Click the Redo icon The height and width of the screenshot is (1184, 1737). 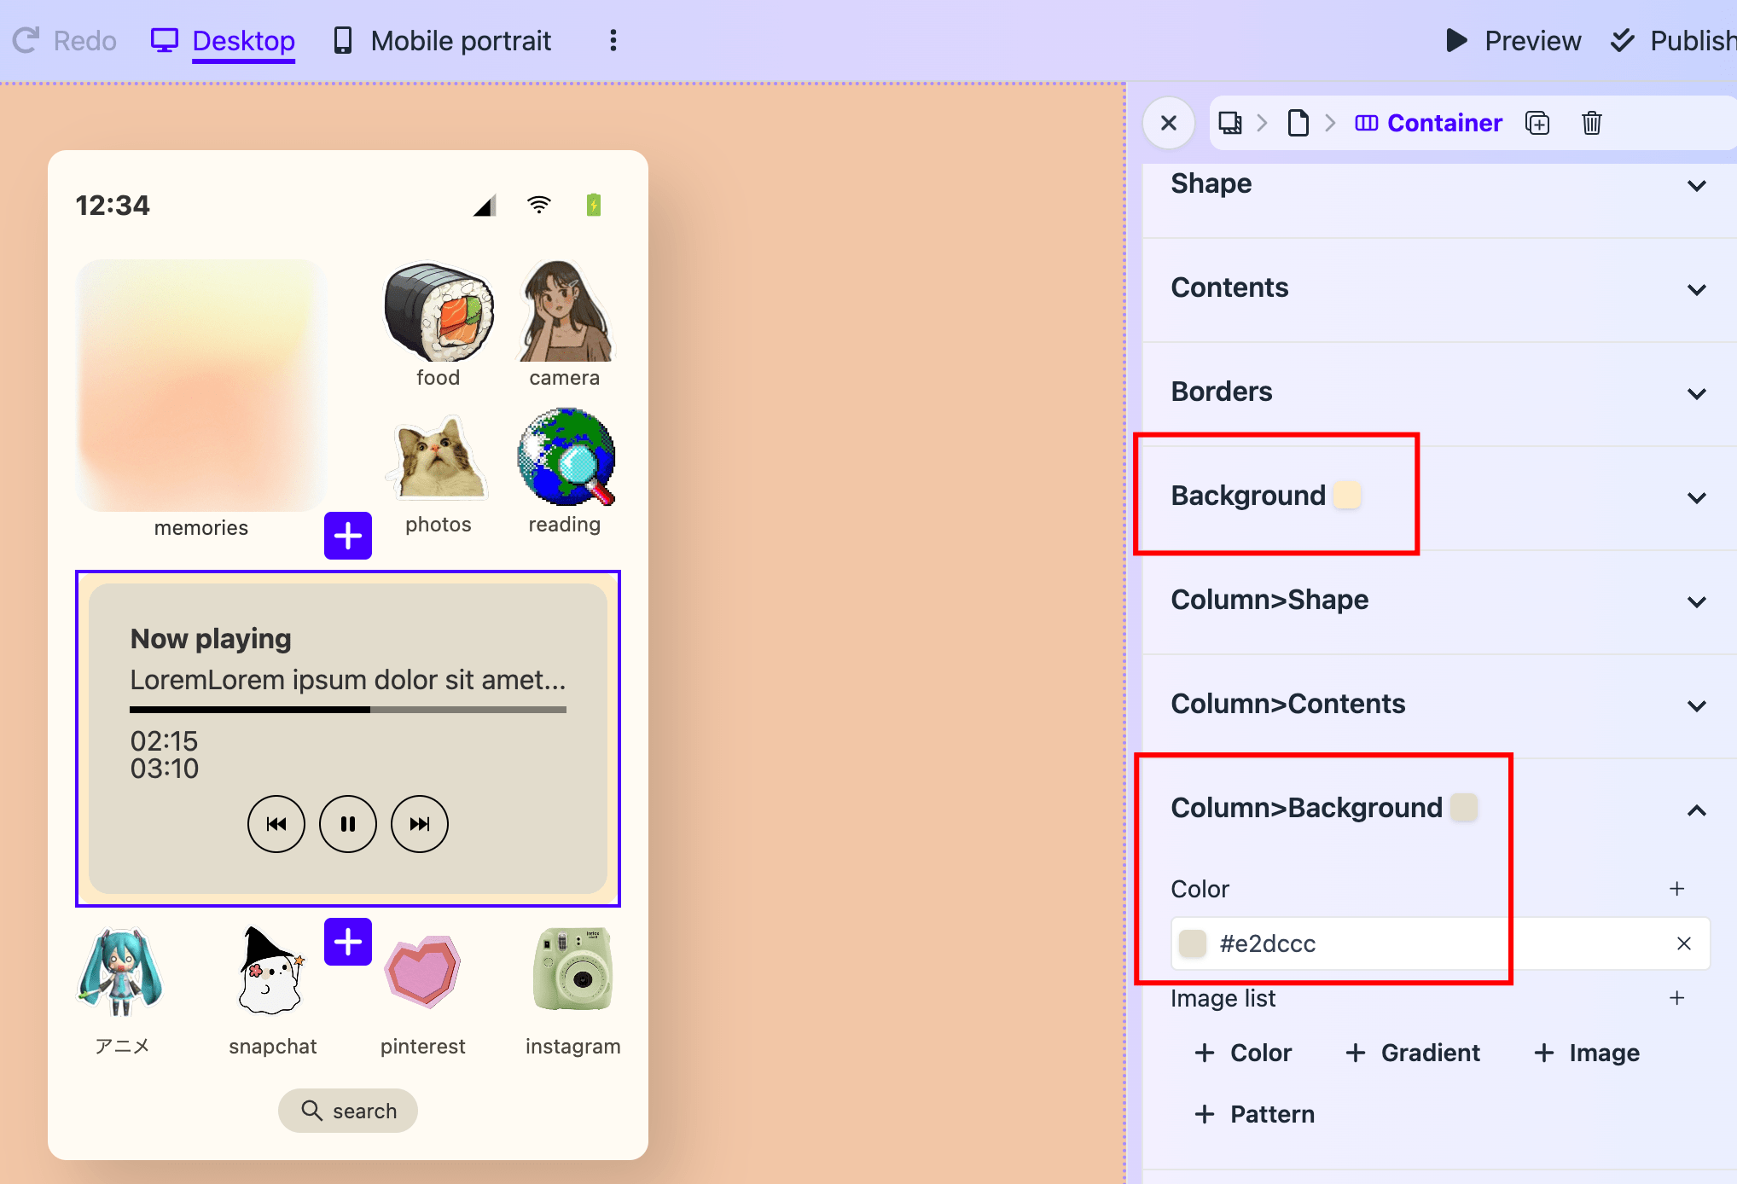(x=26, y=41)
